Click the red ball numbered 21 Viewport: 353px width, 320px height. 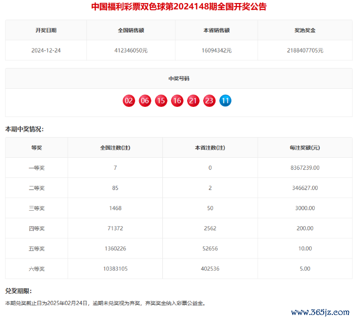(193, 101)
